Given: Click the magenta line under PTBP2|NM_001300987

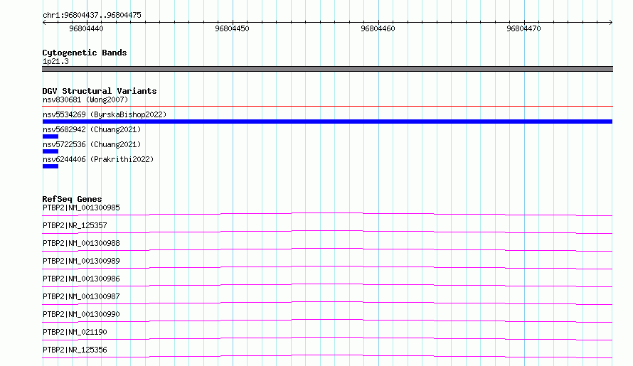Looking at the screenshot, I should pos(327,302).
